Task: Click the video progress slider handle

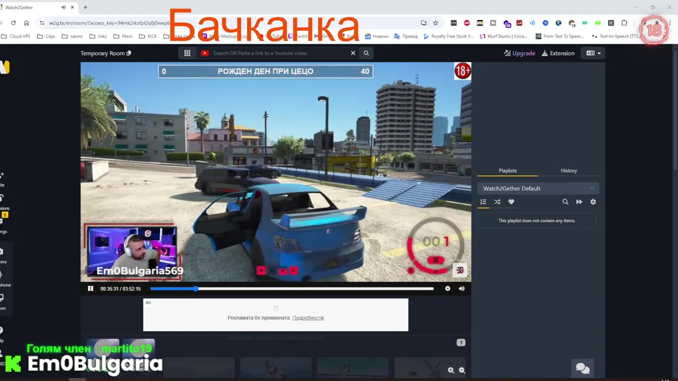Action: click(x=195, y=288)
